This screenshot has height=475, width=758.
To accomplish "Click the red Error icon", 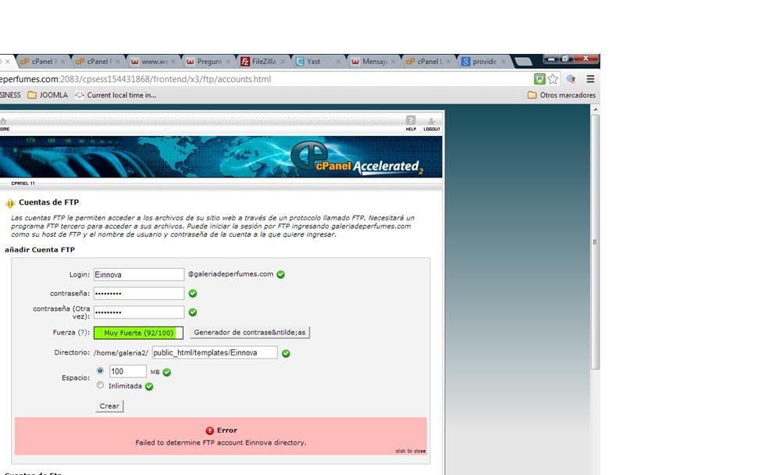I will [210, 430].
